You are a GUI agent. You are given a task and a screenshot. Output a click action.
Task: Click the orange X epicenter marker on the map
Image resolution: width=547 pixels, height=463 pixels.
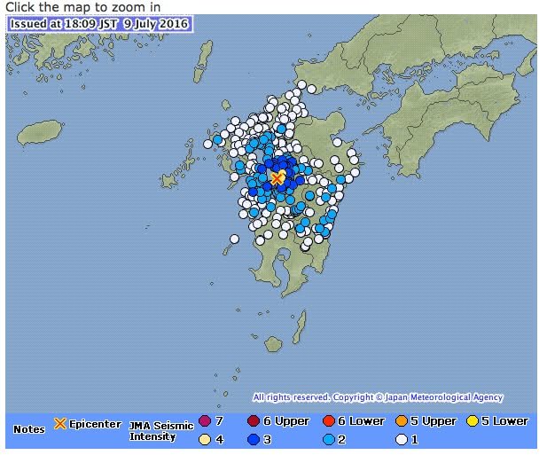277,178
